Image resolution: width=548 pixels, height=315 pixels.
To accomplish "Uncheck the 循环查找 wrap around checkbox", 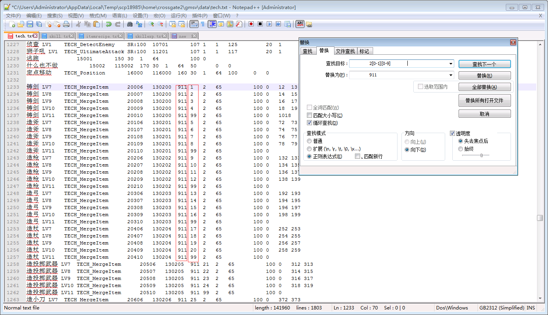I will tap(310, 123).
